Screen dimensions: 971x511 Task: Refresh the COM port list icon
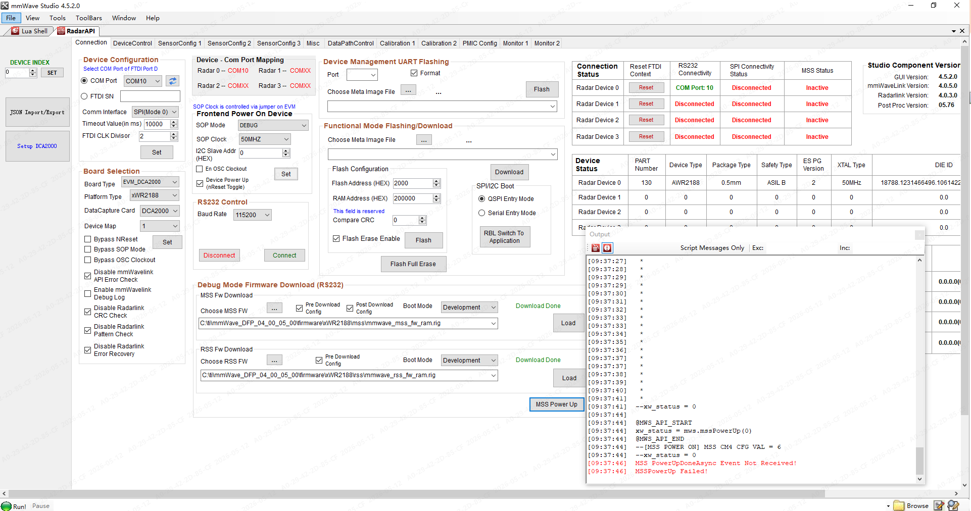click(173, 81)
